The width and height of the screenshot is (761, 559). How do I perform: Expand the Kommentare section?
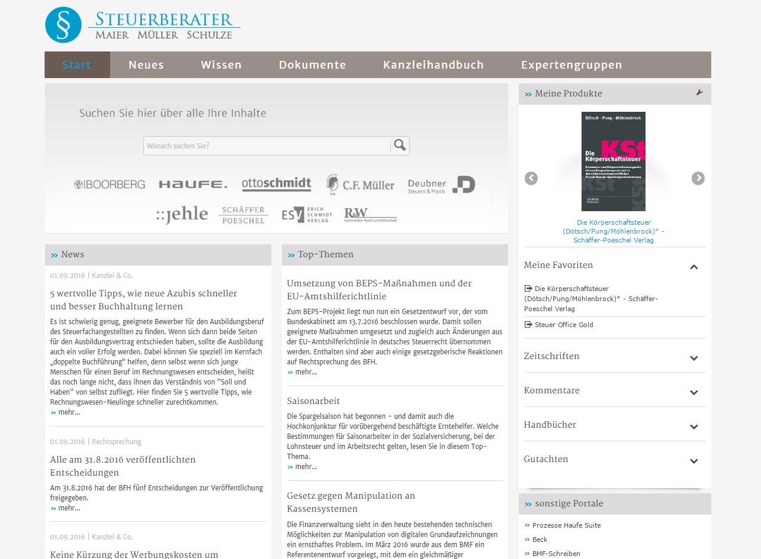694,392
